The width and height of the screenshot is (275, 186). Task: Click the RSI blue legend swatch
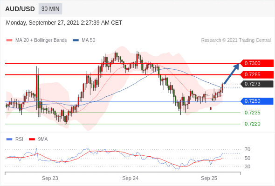click(9, 139)
